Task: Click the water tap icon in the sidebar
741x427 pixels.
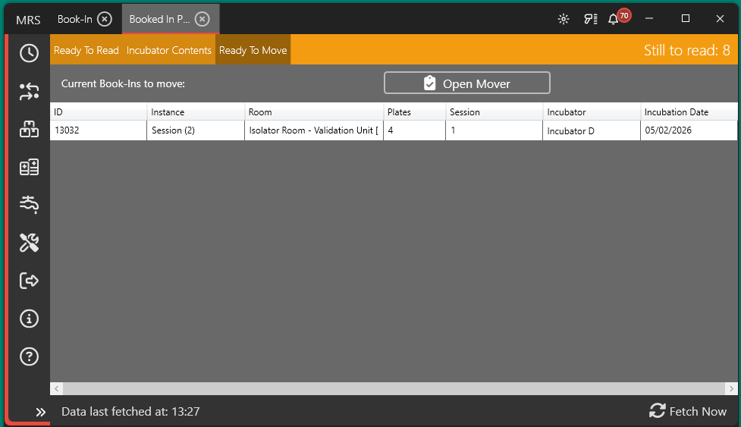Action: click(29, 204)
